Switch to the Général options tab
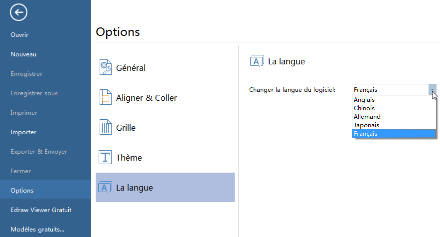Screen dimensions: 440x237 [x=131, y=68]
